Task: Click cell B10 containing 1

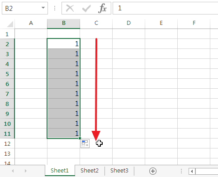Action: (x=64, y=124)
